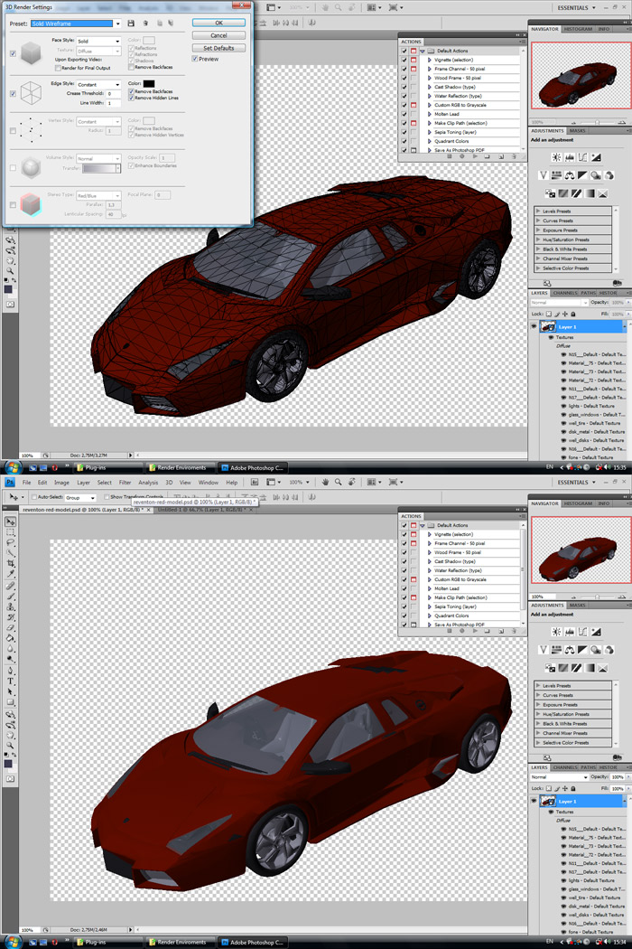Click the Rotate View icon in lower window's application bar
The width and height of the screenshot is (632, 949).
pyautogui.click(x=351, y=483)
